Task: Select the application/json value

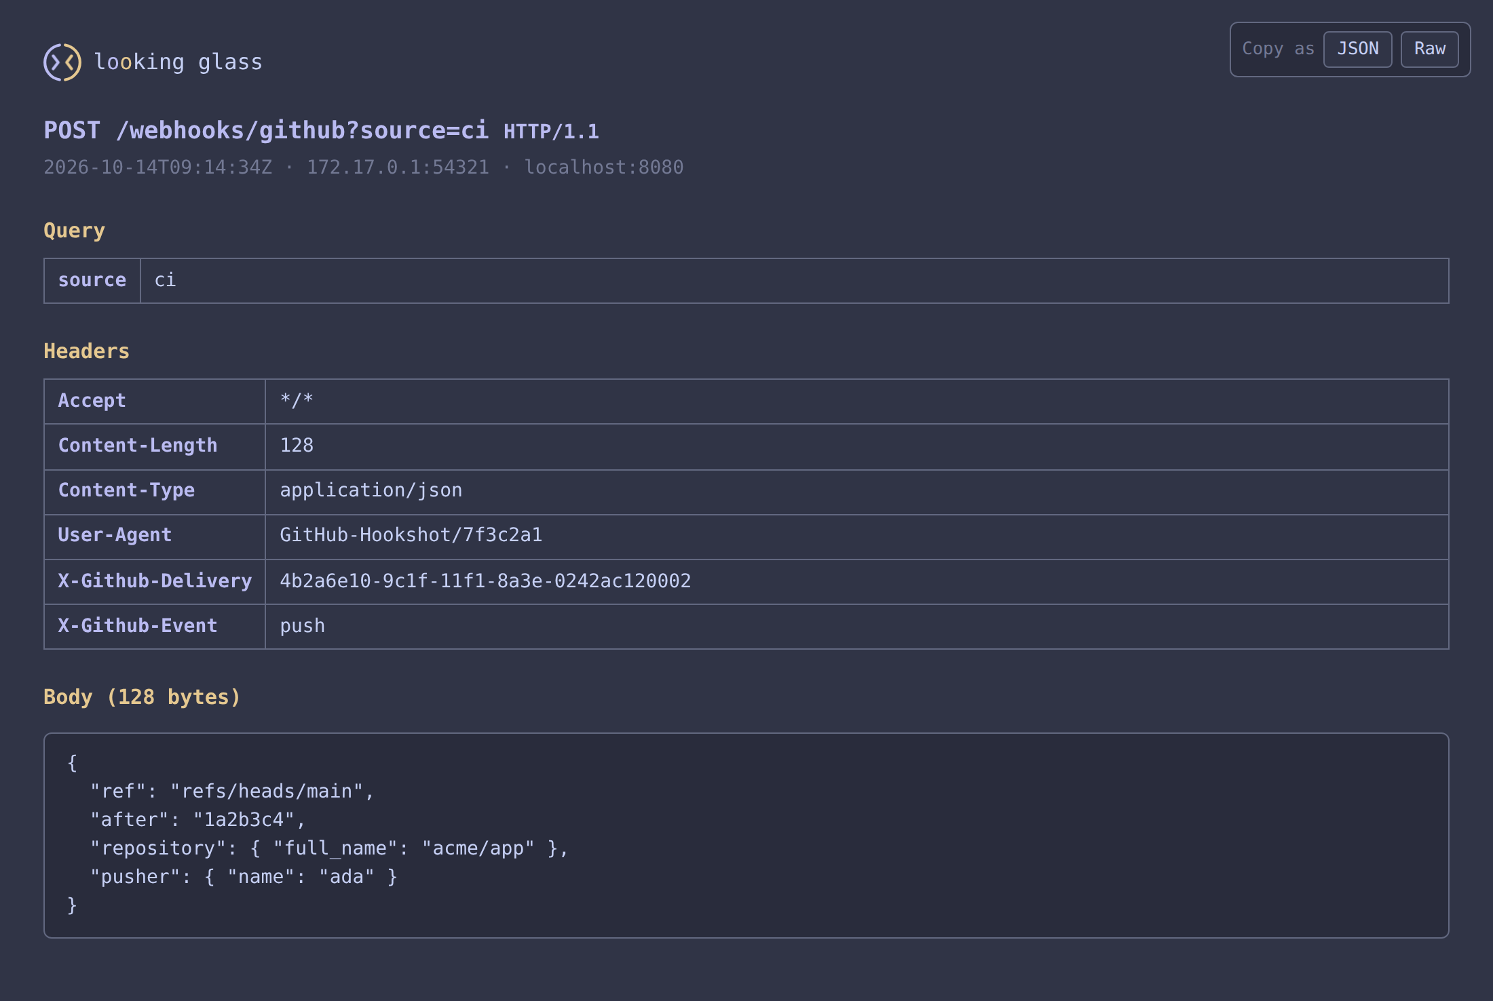Action: [x=857, y=492]
